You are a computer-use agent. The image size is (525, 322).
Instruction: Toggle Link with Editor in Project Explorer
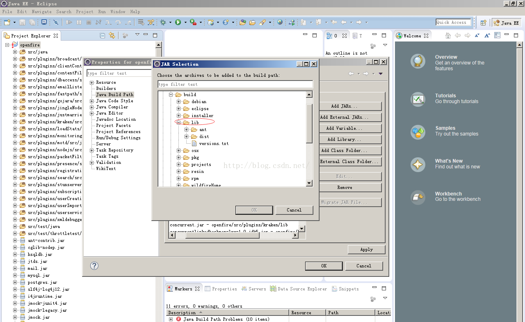(112, 36)
